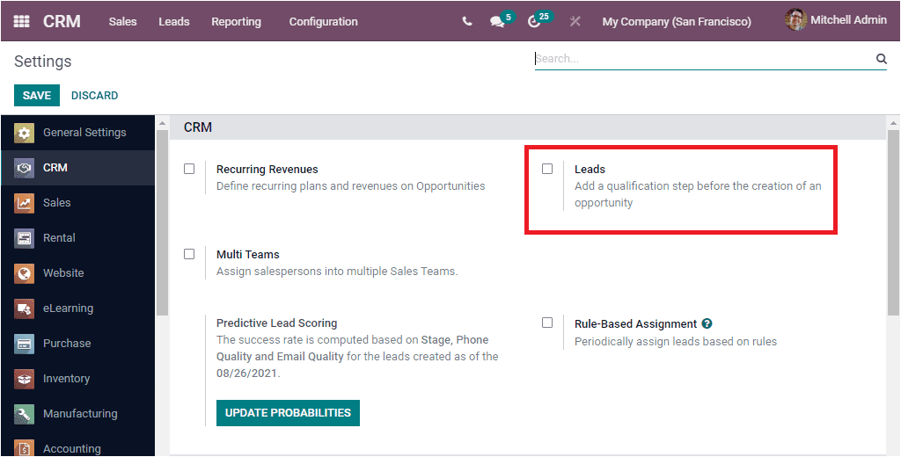
Task: Enable the Rule-Based Assignment checkbox
Action: (547, 323)
